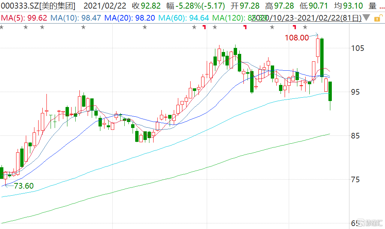
Task: Click the 105 price axis label
Action: [358, 48]
